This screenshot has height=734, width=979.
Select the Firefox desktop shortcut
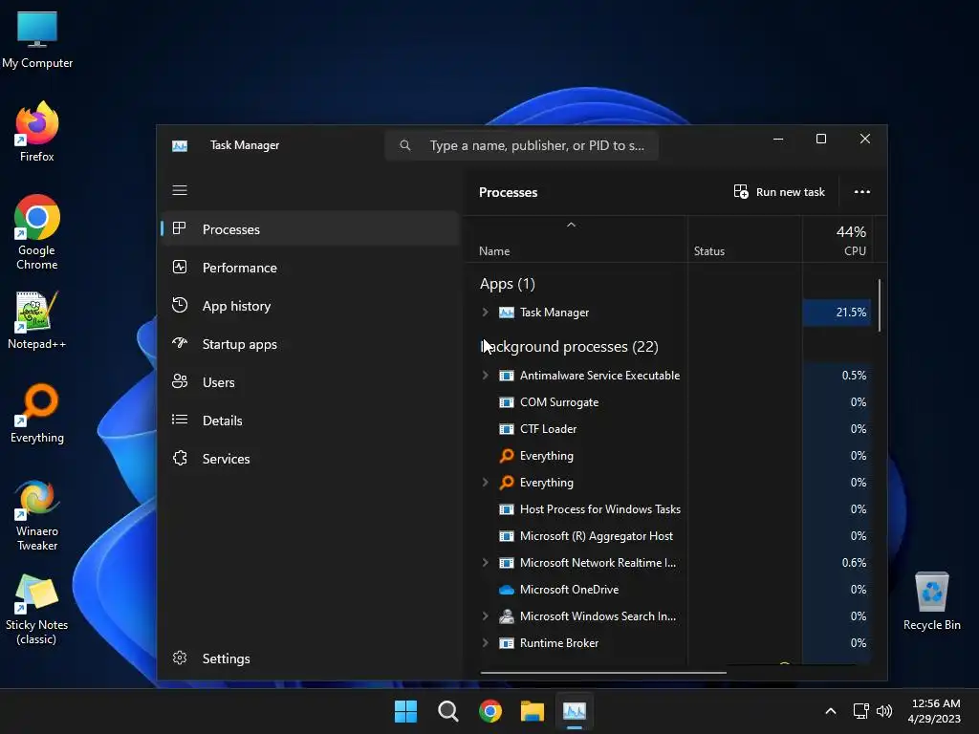tap(37, 132)
